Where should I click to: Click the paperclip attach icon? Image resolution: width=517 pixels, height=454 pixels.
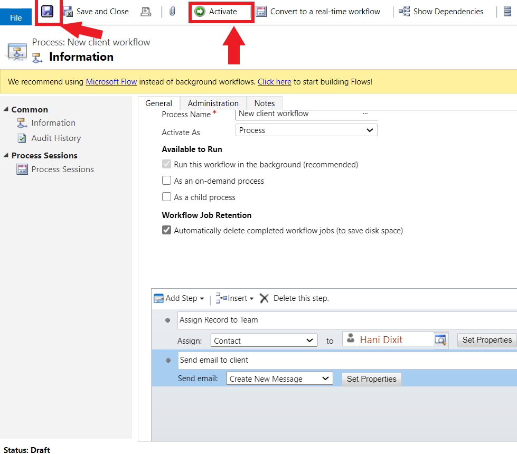pyautogui.click(x=172, y=12)
